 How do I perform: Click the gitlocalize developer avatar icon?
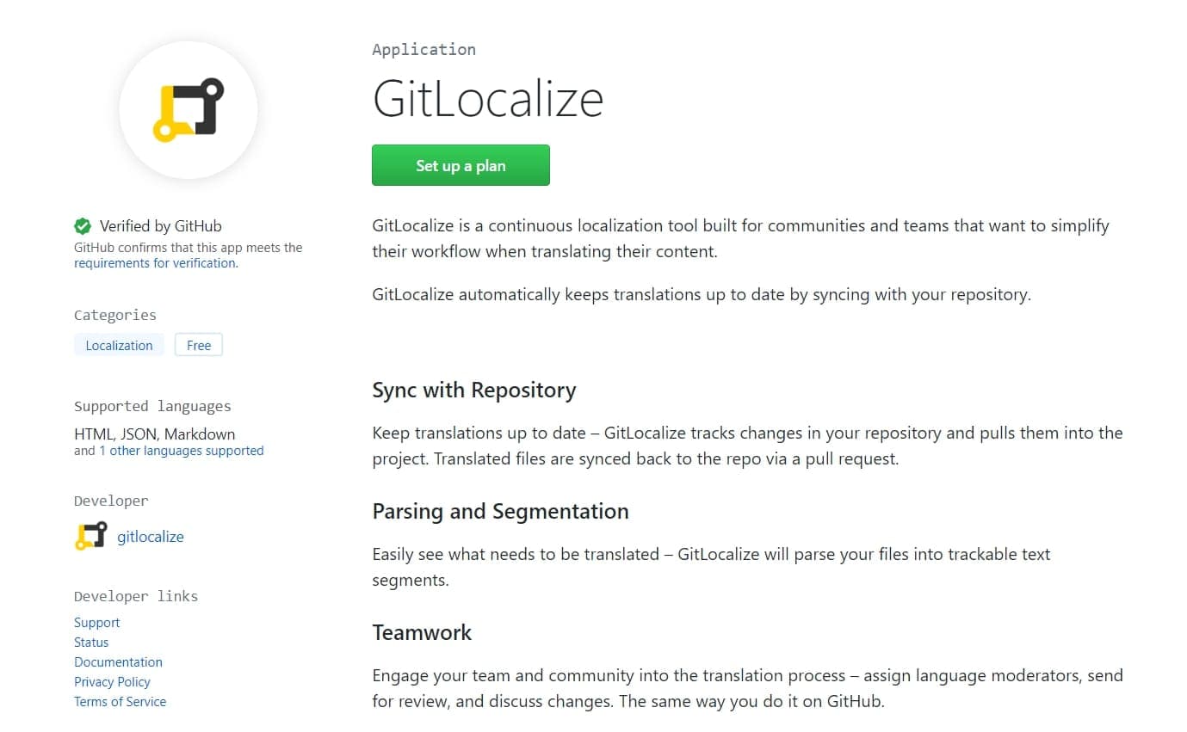click(90, 536)
